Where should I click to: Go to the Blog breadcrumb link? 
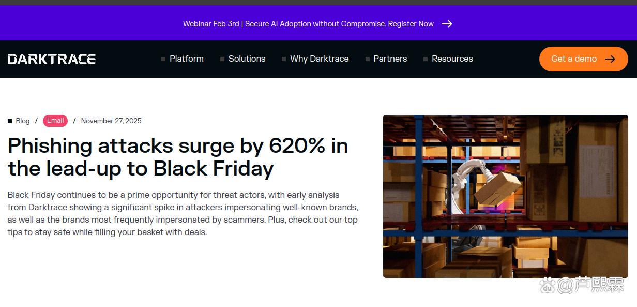pos(22,121)
